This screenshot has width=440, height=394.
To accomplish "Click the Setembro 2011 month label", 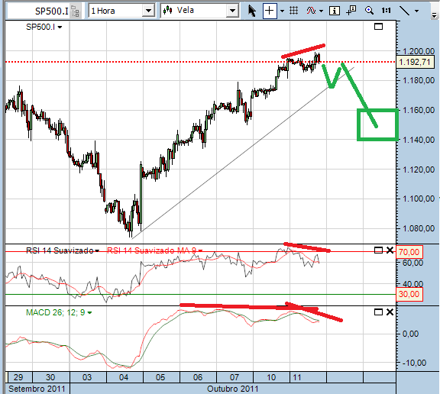I will pyautogui.click(x=37, y=389).
